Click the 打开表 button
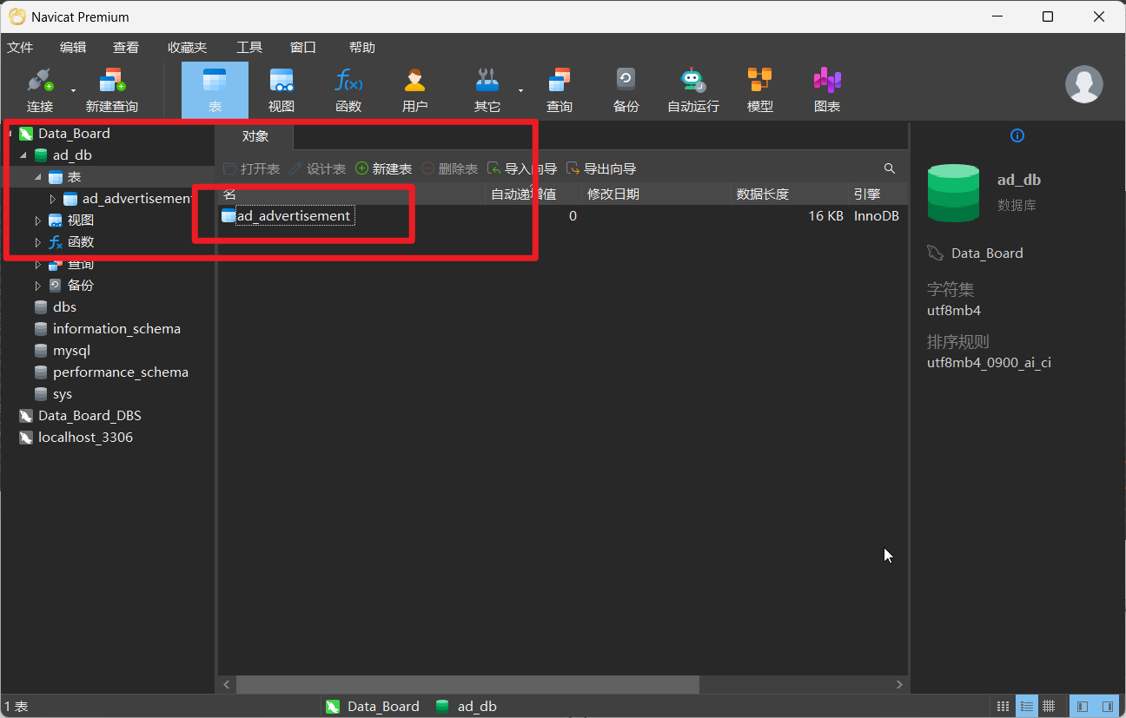Viewport: 1126px width, 718px height. [x=252, y=168]
